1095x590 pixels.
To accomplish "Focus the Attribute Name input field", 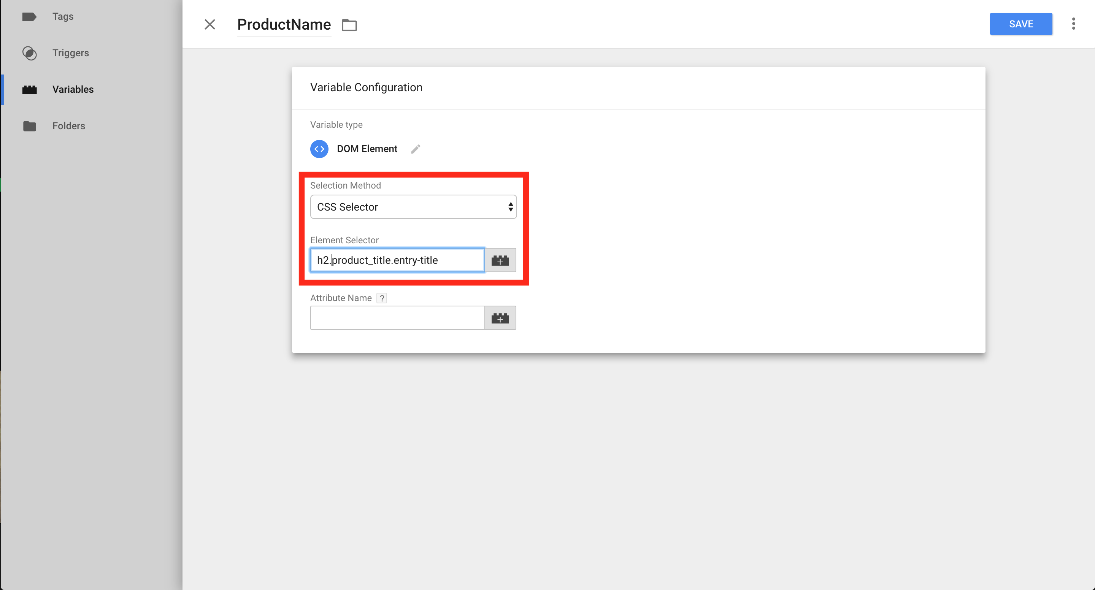I will 397,318.
